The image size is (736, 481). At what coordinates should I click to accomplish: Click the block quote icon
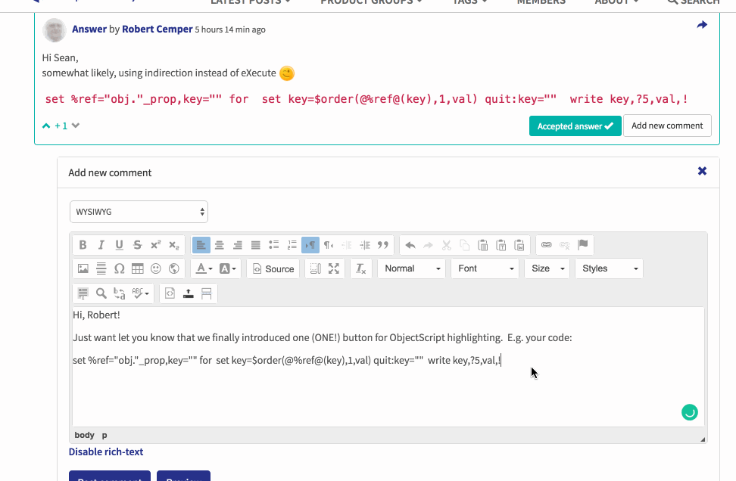383,245
